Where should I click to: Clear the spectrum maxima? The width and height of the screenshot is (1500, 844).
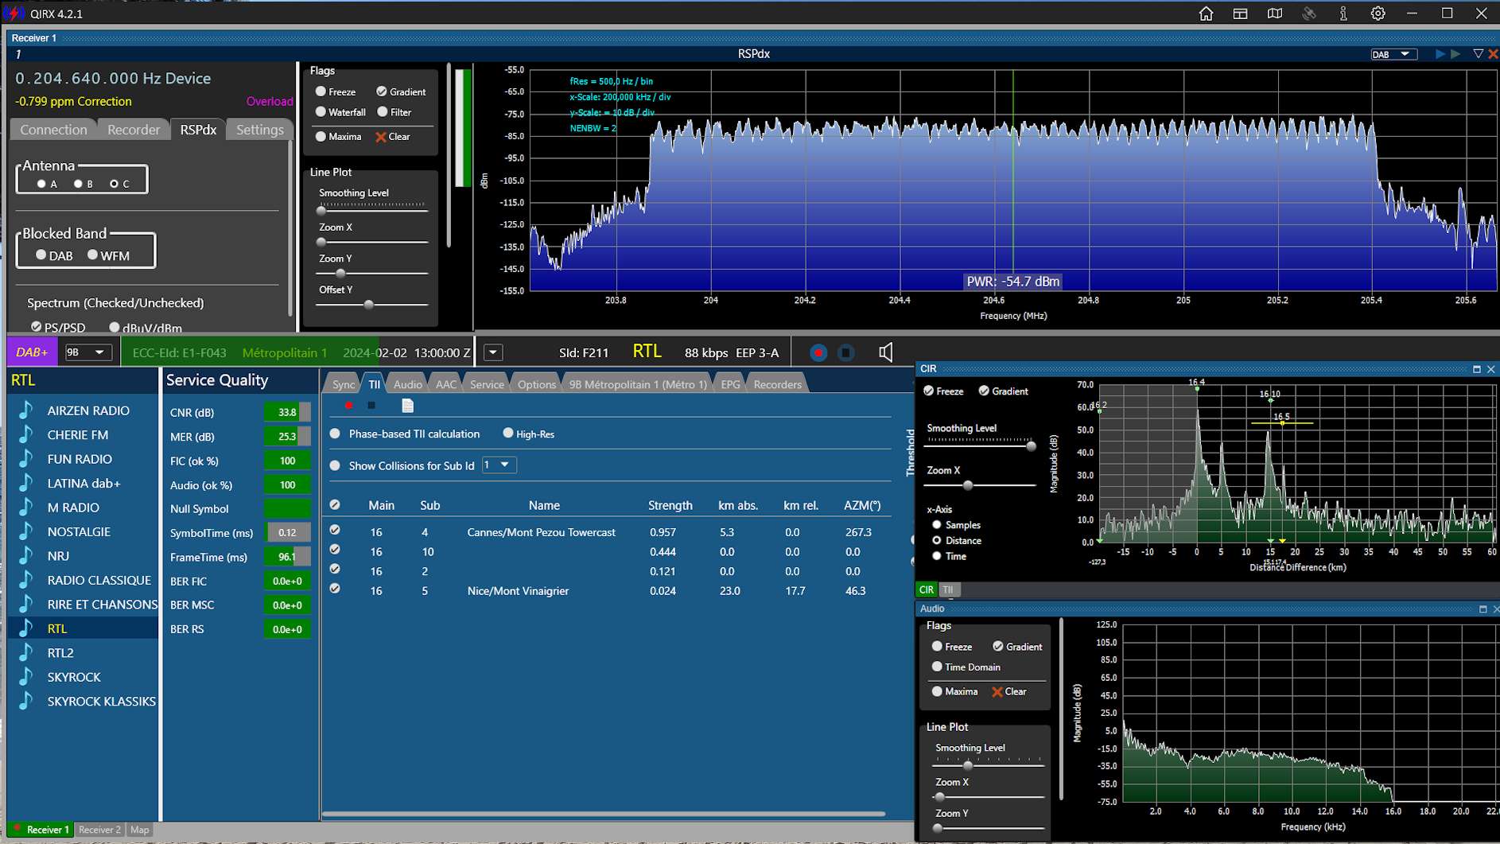pos(393,137)
